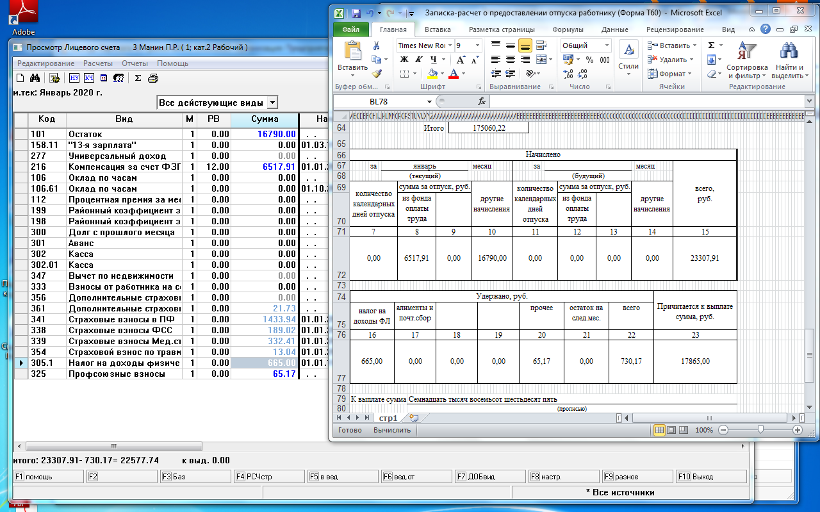The image size is (820, 512).
Task: Switch to the Разметка страницы ribbon tab
Action: (502, 29)
